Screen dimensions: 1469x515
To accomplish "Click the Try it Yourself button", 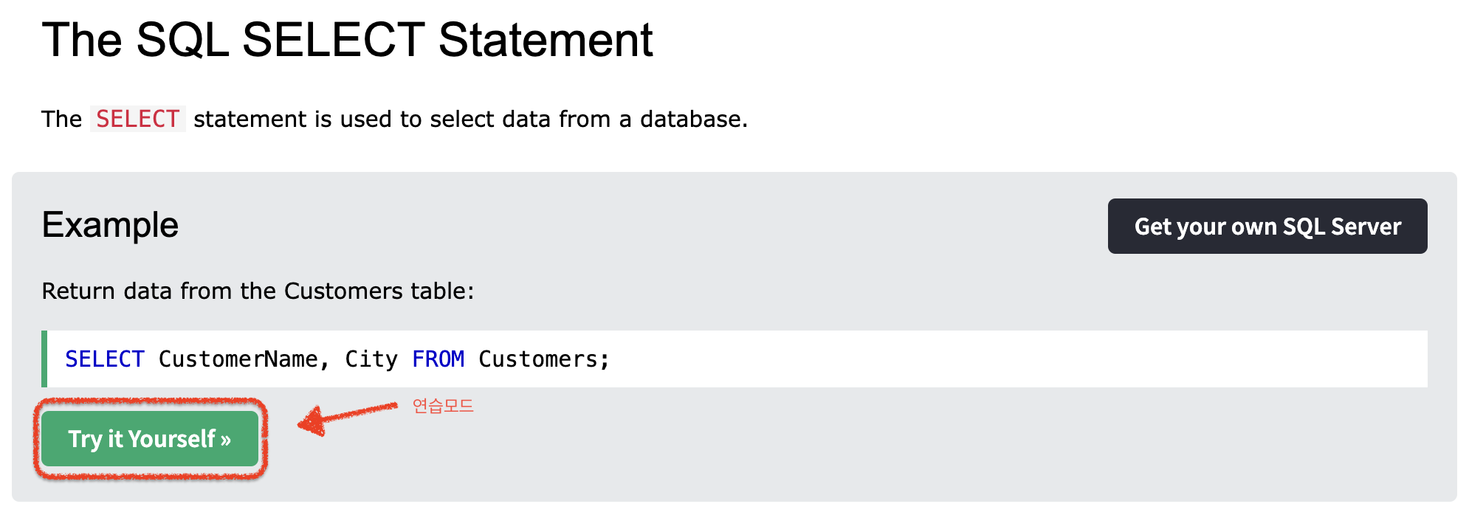I will click(150, 439).
